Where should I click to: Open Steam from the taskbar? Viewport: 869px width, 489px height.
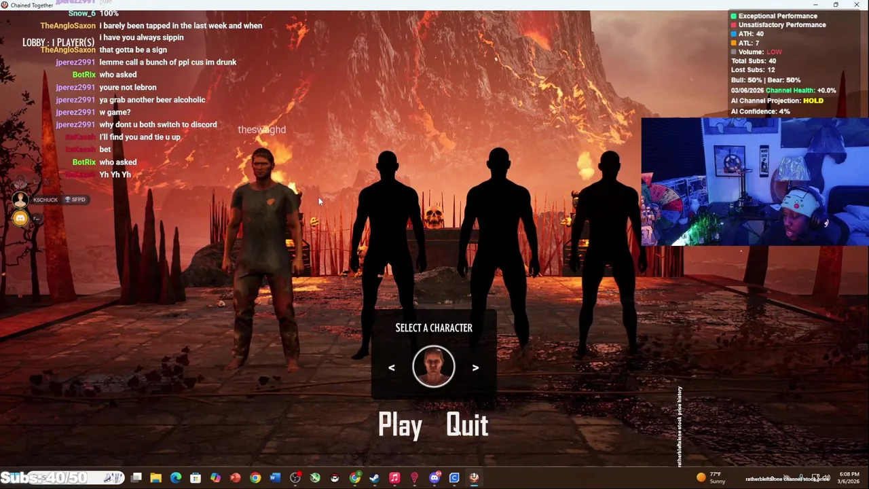click(374, 478)
